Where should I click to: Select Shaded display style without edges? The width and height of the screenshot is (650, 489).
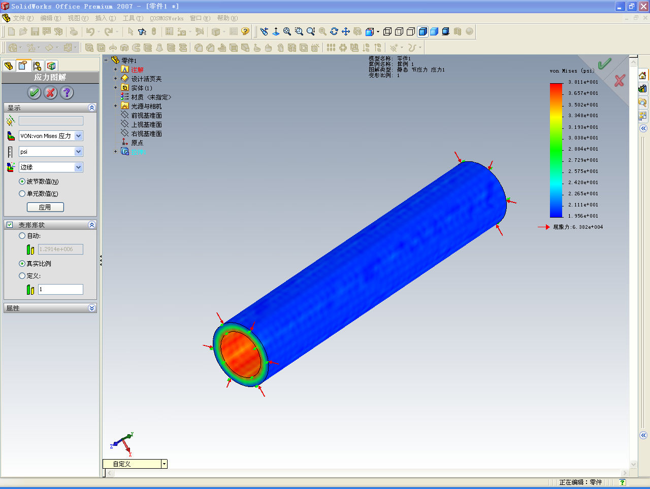pyautogui.click(x=434, y=31)
